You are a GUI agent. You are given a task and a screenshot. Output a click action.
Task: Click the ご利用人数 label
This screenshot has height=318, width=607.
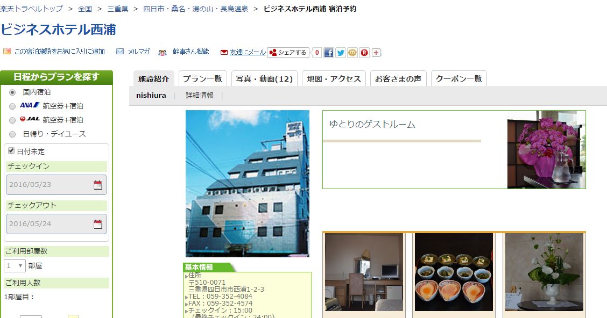23,283
